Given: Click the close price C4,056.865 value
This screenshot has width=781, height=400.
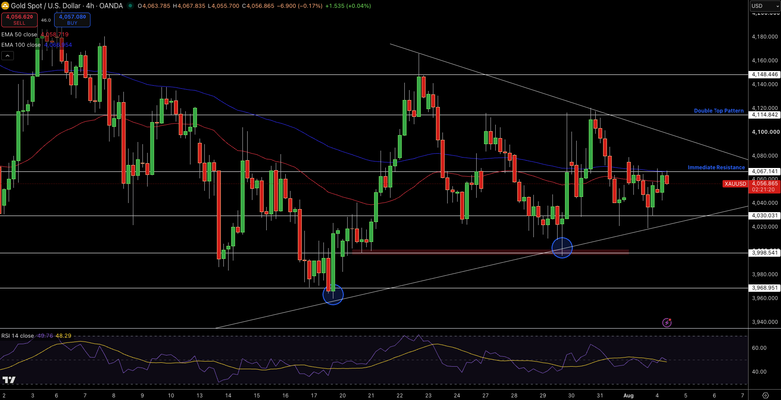Looking at the screenshot, I should click(258, 6).
